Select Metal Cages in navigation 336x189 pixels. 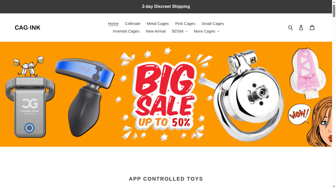pyautogui.click(x=158, y=24)
